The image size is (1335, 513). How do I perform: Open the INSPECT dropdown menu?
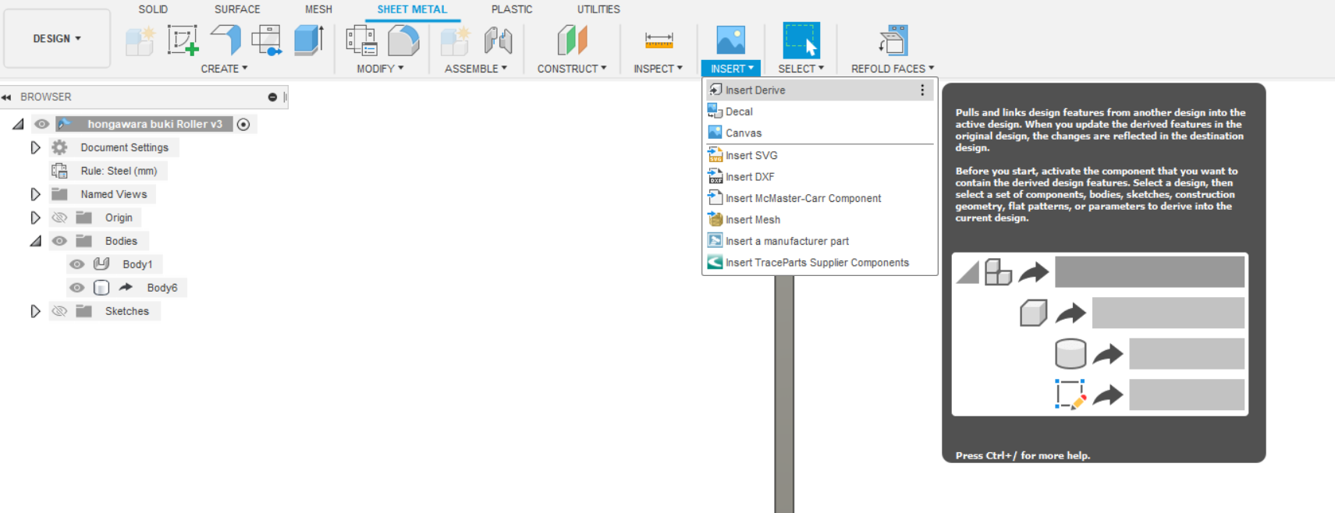pyautogui.click(x=658, y=69)
